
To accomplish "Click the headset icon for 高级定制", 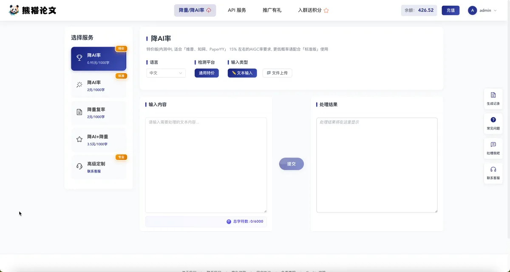I will click(x=79, y=166).
